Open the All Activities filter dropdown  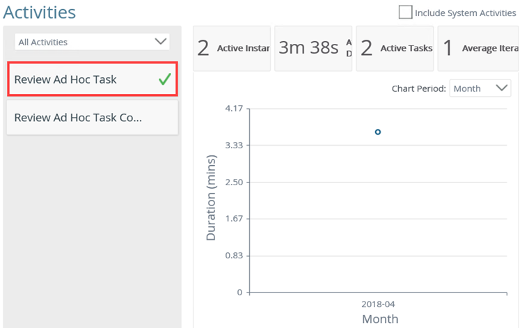coord(92,42)
